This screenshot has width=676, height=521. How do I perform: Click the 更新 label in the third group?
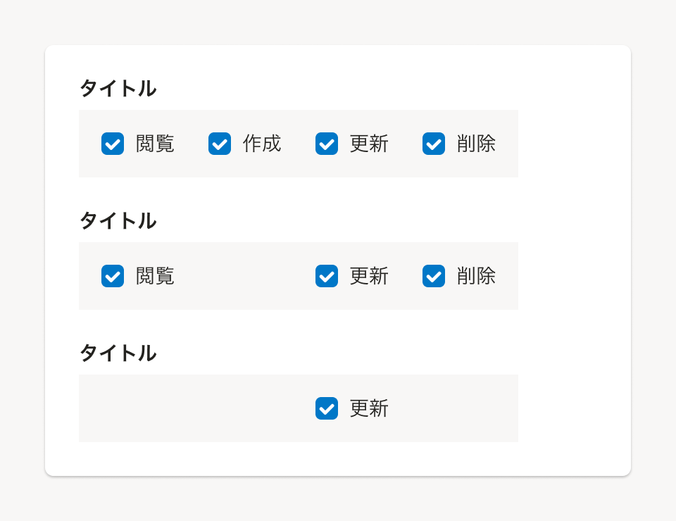click(x=369, y=408)
